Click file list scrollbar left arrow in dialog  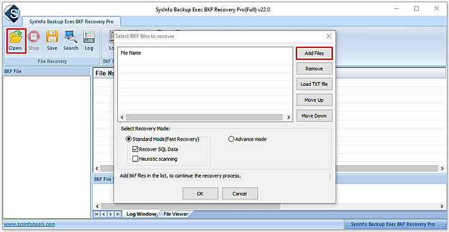point(122,117)
